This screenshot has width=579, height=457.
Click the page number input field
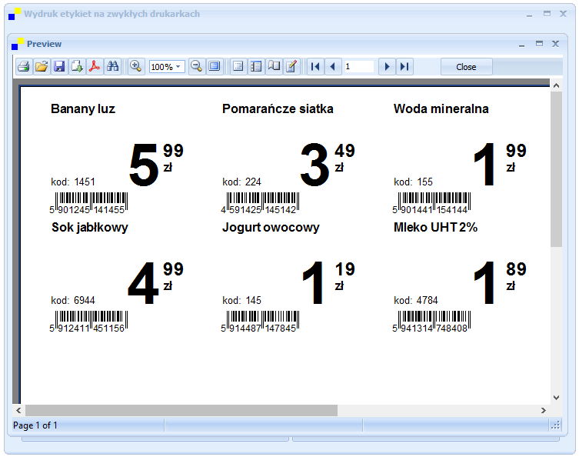coord(358,67)
